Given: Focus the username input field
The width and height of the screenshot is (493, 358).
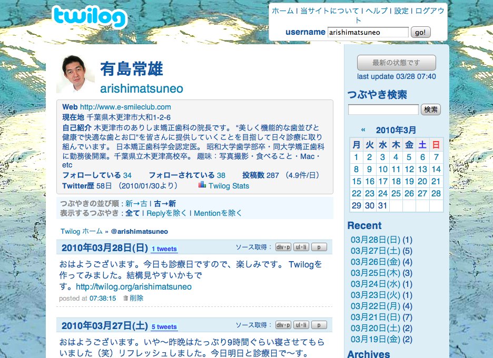Looking at the screenshot, I should click(x=368, y=32).
